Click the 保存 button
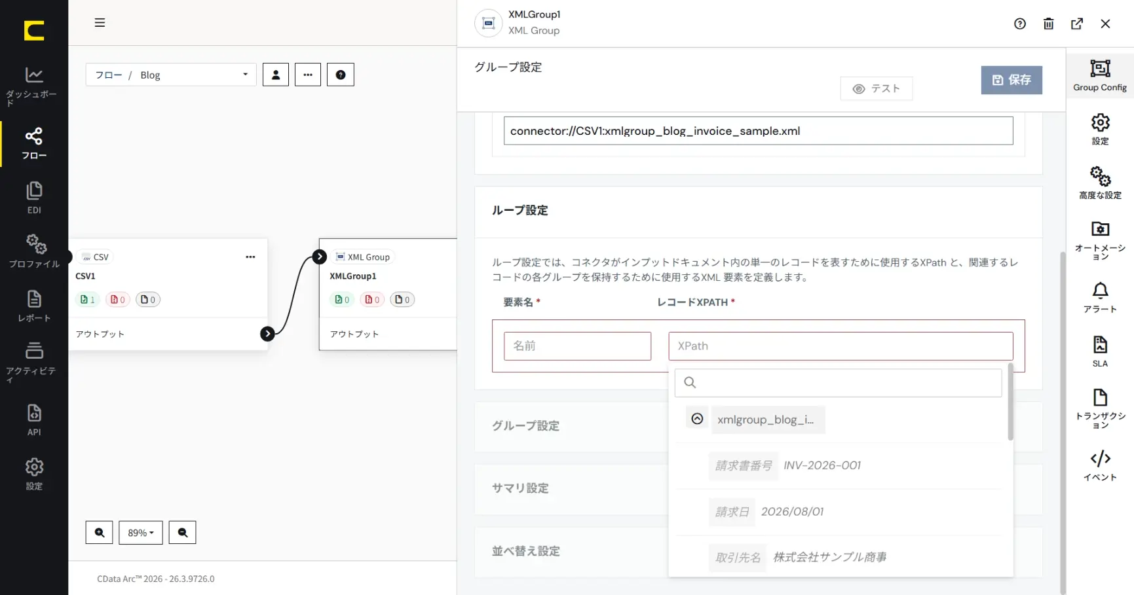The width and height of the screenshot is (1134, 595). [x=1011, y=80]
